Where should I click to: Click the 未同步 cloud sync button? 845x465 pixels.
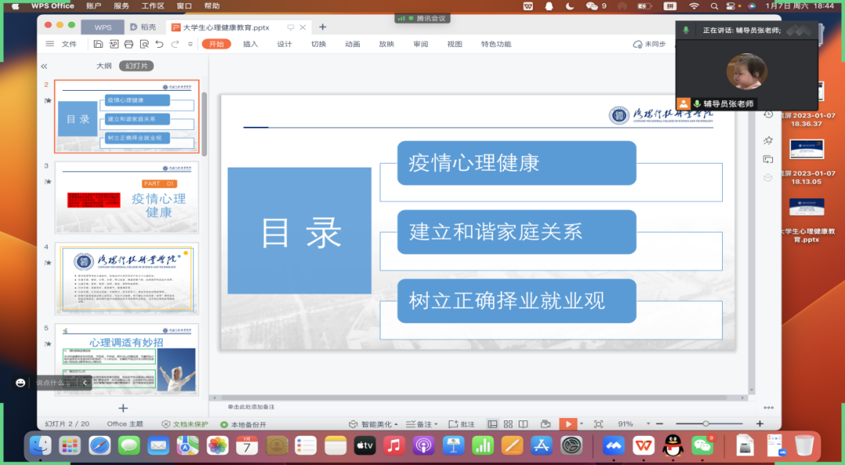click(x=649, y=45)
